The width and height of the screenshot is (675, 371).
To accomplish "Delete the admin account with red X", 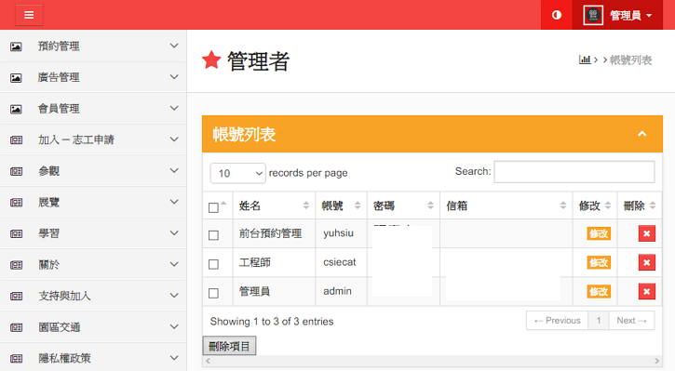I will click(x=646, y=291).
